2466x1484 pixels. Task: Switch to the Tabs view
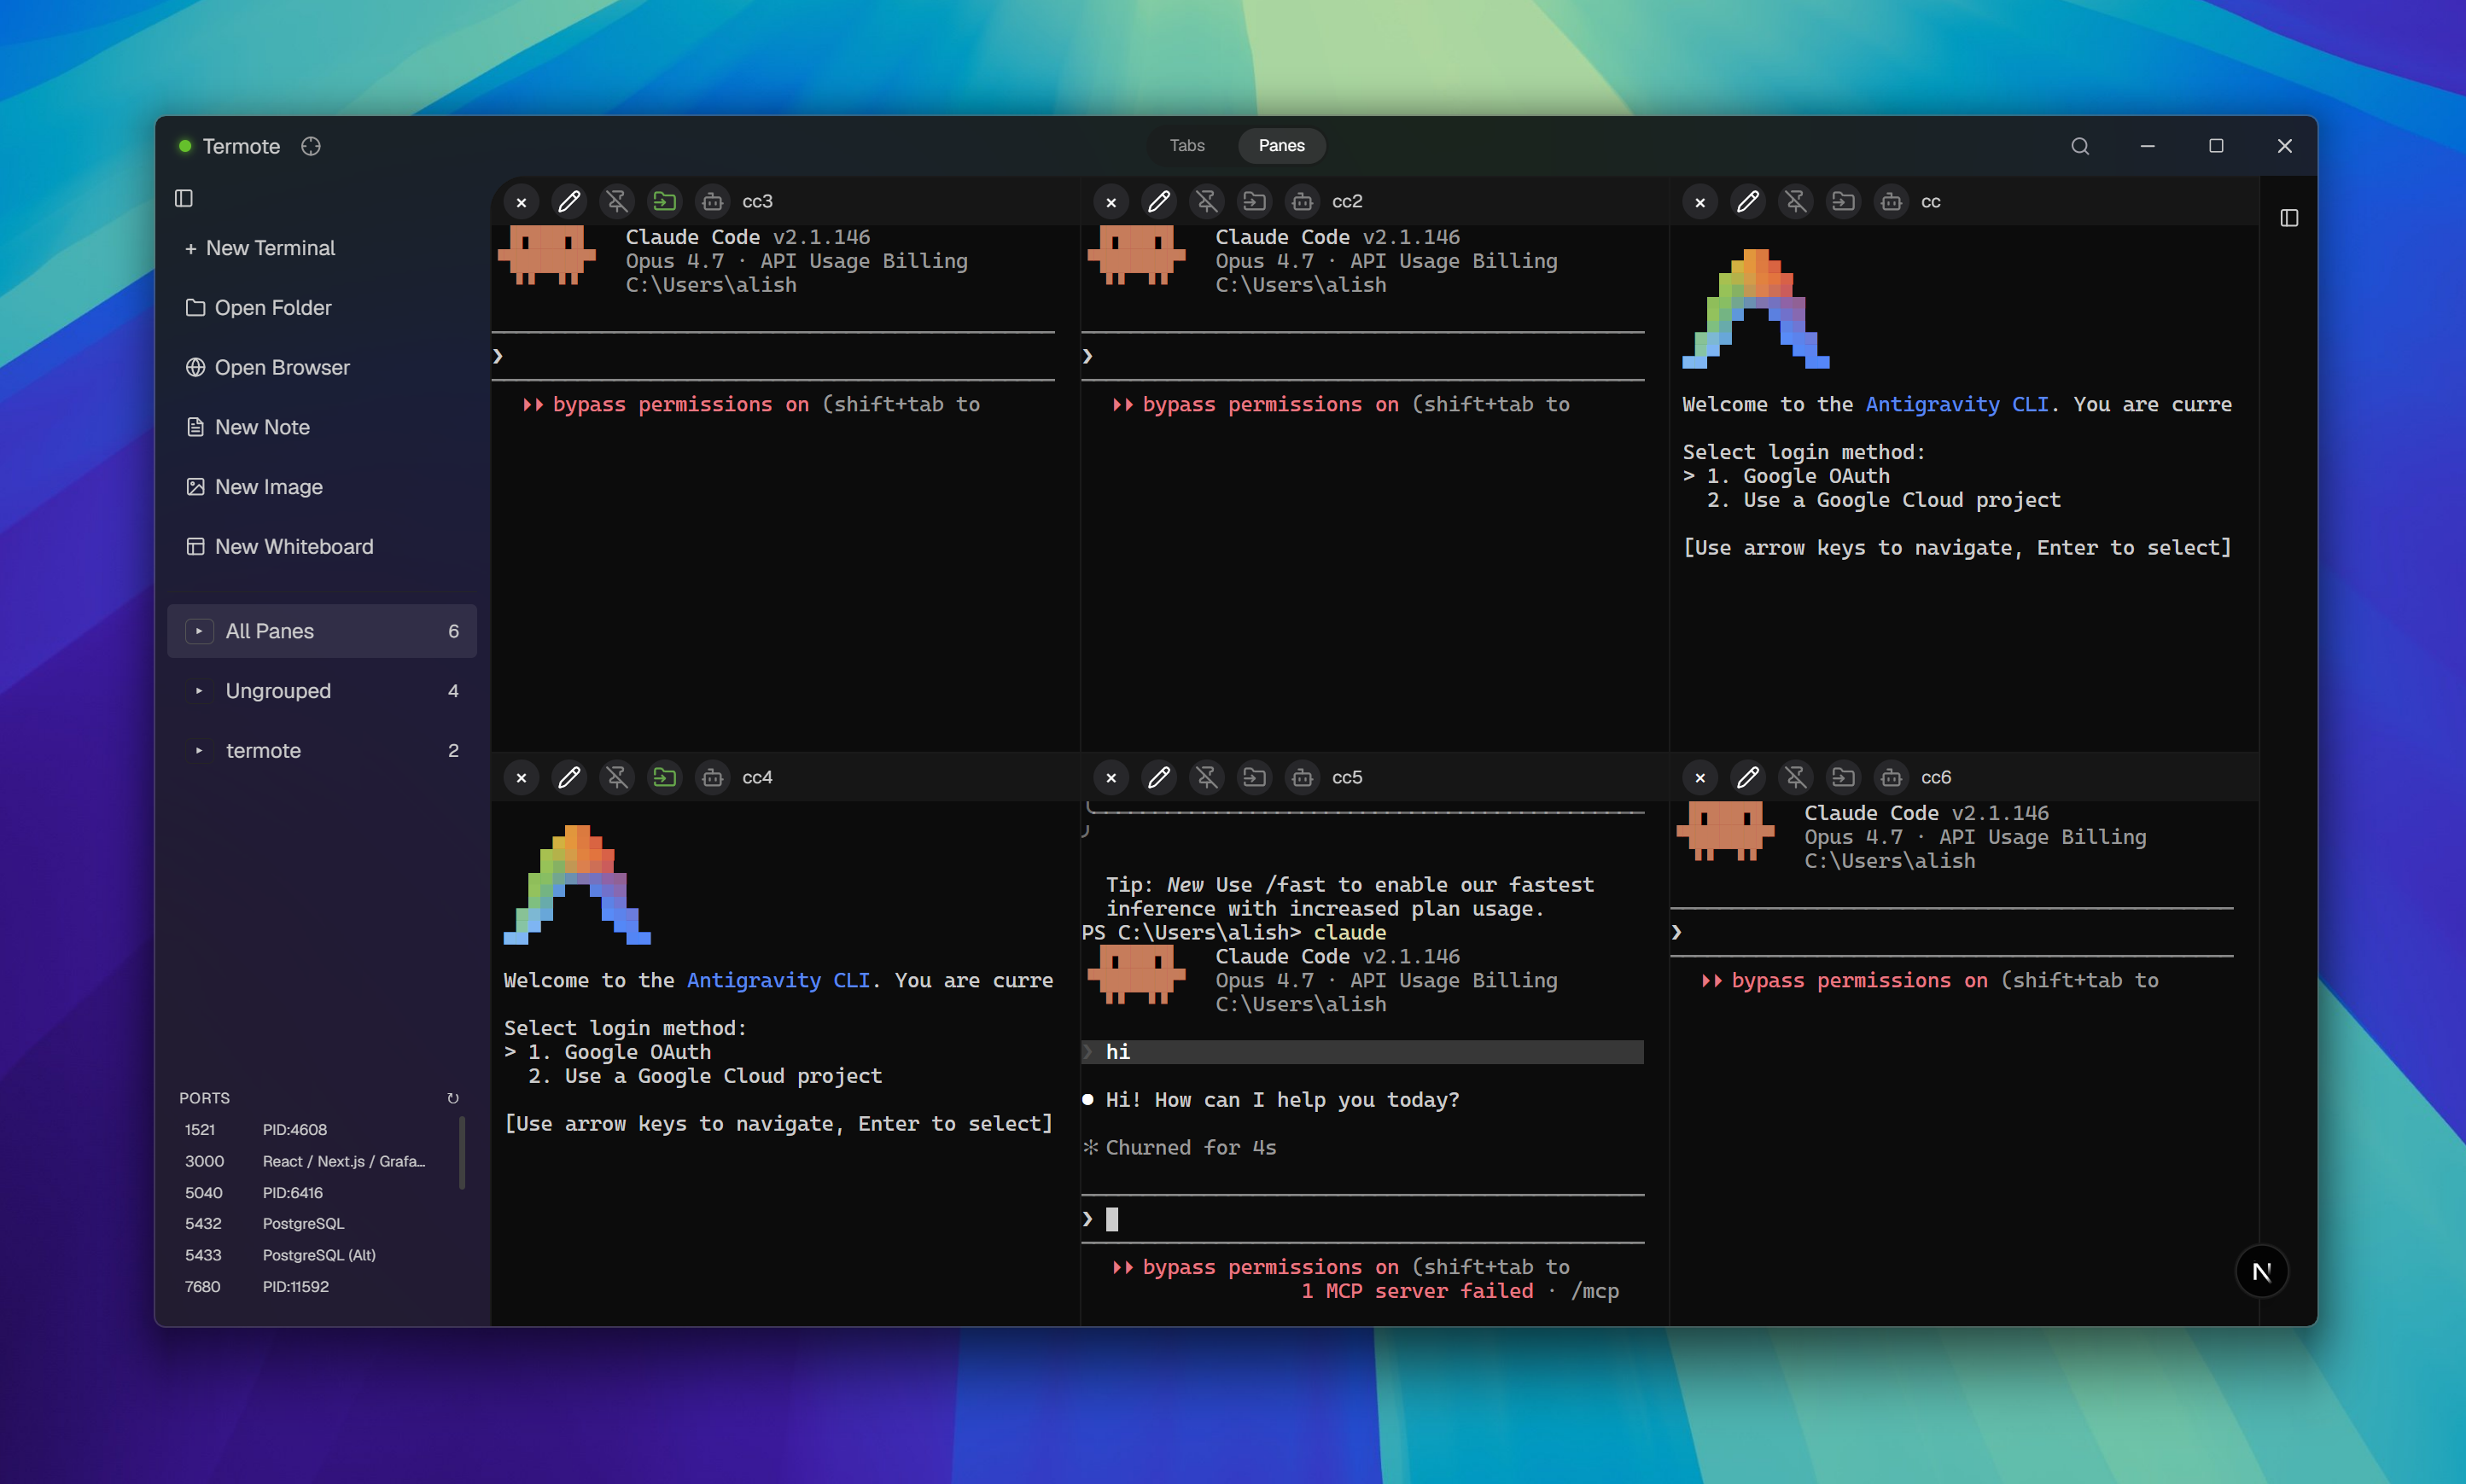pyautogui.click(x=1187, y=145)
